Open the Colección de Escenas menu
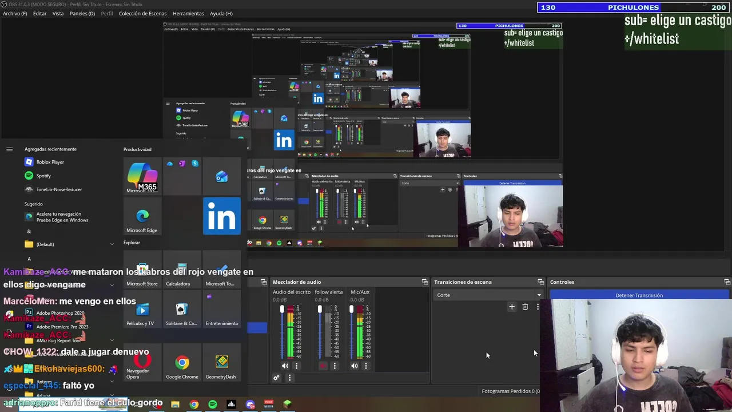 click(142, 13)
